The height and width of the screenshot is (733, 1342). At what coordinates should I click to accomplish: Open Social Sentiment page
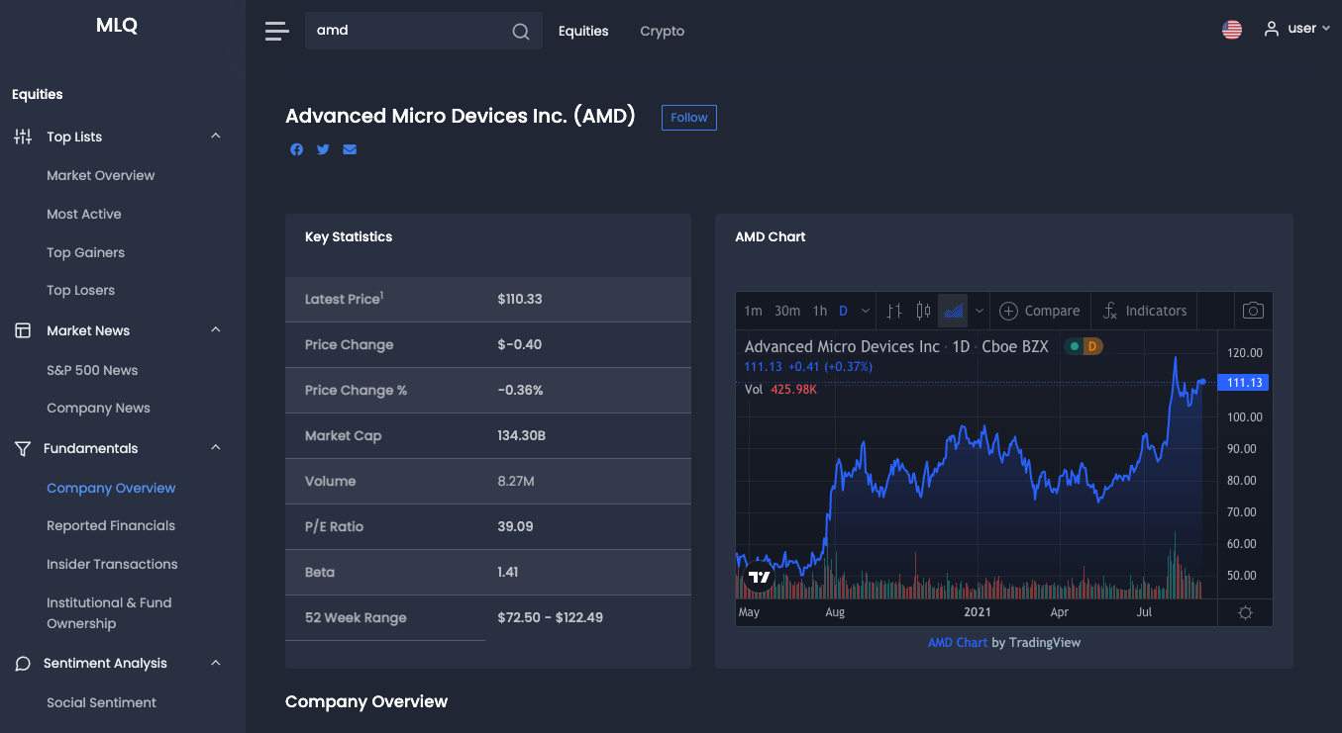coord(102,702)
